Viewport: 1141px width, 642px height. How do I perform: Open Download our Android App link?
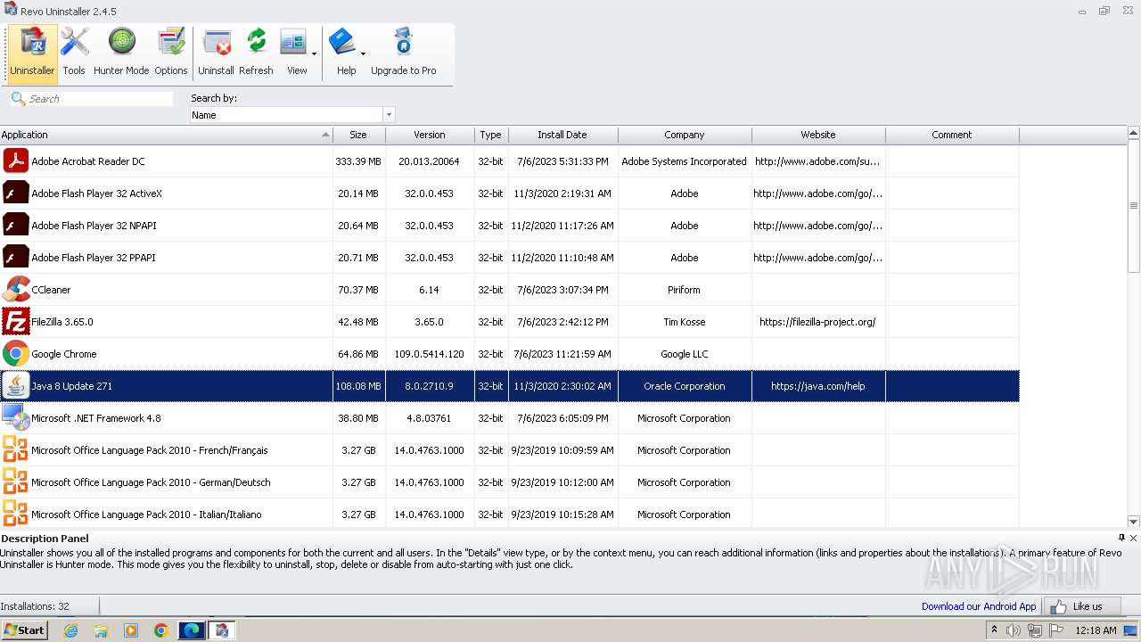tap(979, 606)
